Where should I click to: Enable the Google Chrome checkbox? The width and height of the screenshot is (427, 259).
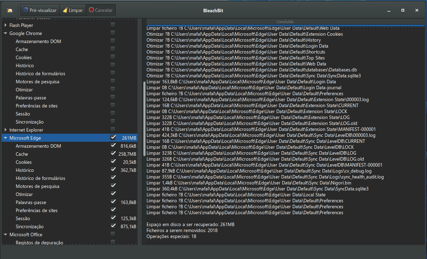point(113,33)
